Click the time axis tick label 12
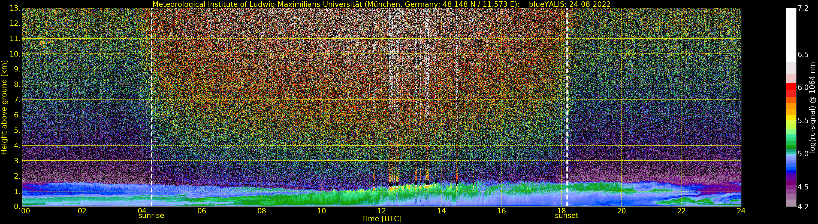 [x=381, y=211]
